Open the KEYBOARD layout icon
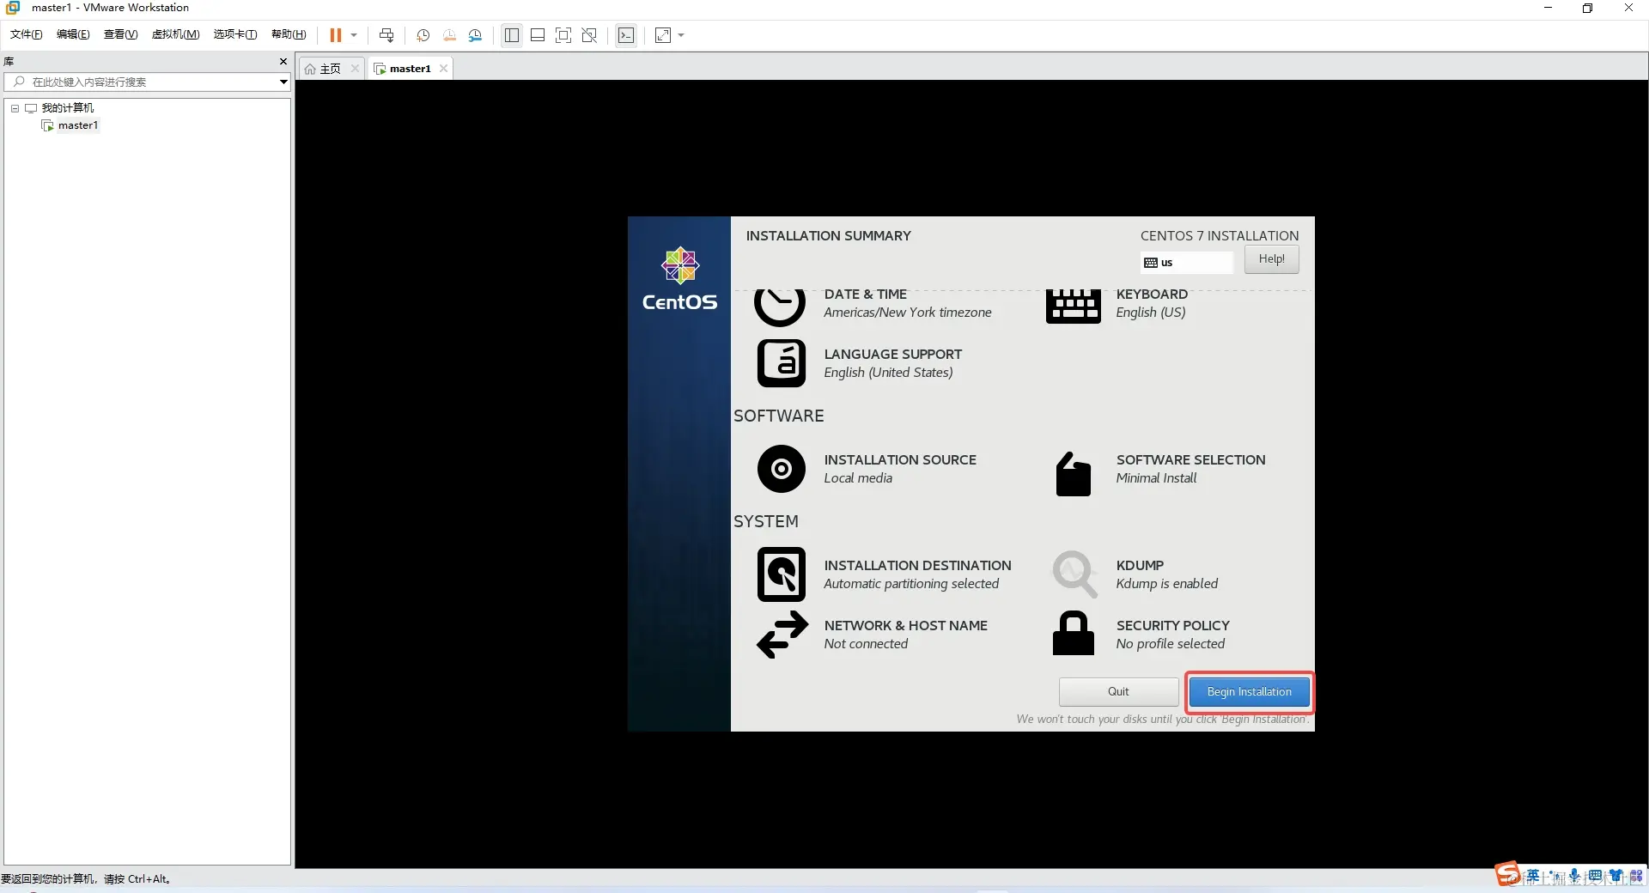The height and width of the screenshot is (893, 1649). click(1073, 306)
